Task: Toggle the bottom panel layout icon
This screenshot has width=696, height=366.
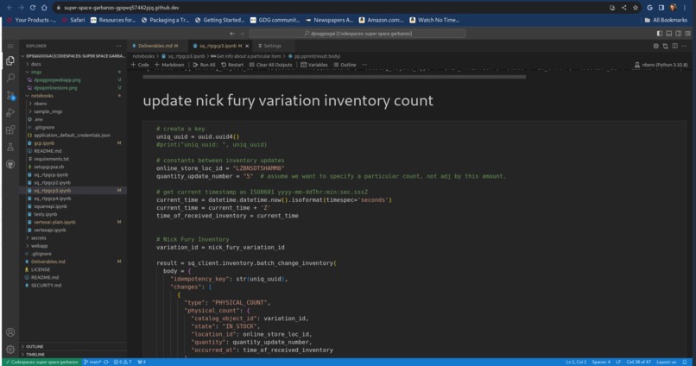Action: pos(669,34)
